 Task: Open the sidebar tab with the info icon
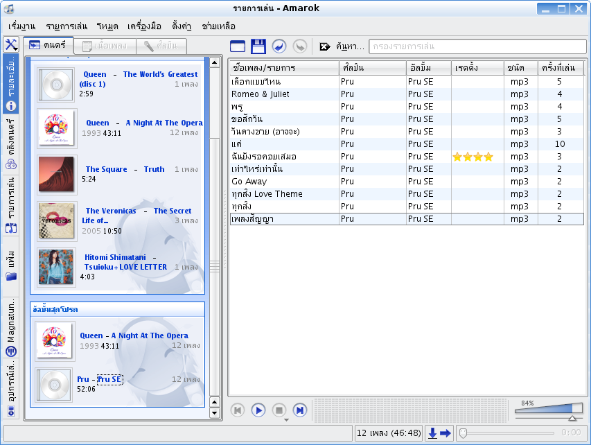[x=10, y=84]
